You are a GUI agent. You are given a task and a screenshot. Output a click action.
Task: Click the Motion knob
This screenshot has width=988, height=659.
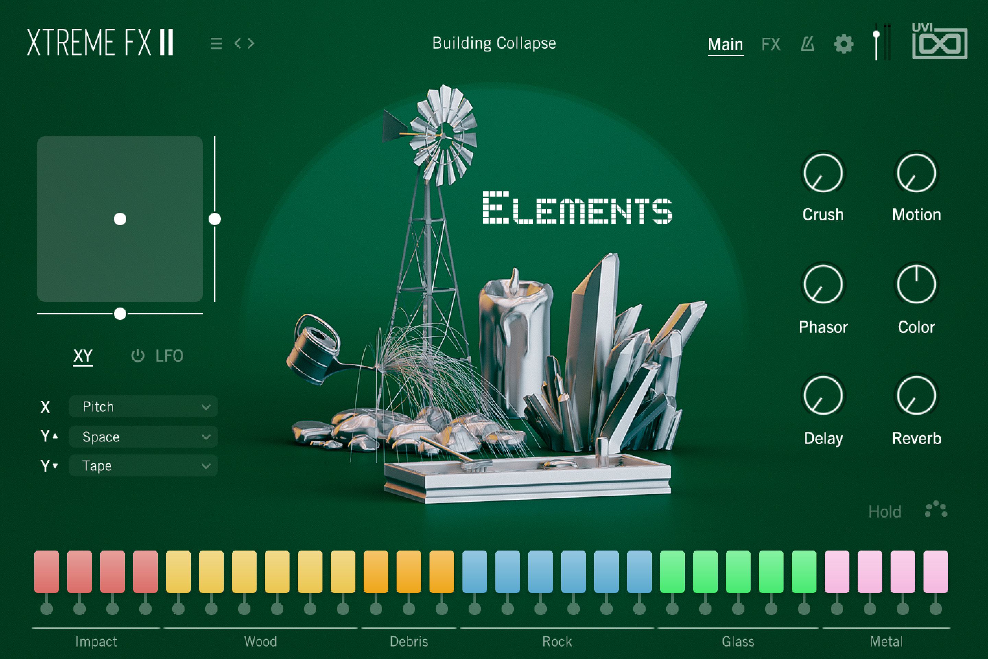[x=917, y=173]
